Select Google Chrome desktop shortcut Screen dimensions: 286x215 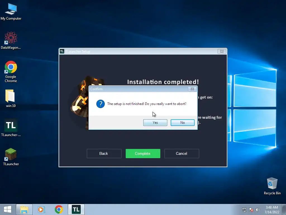point(11,71)
